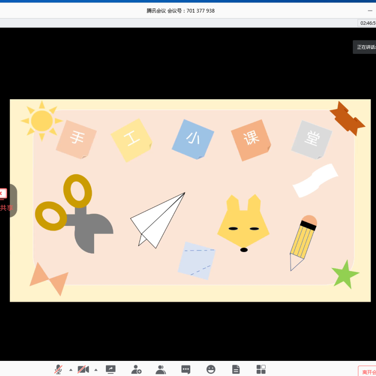Viewport: 376px width, 376px height.
Task: Click the meeting number 701 377 938 title
Action: pos(181,11)
